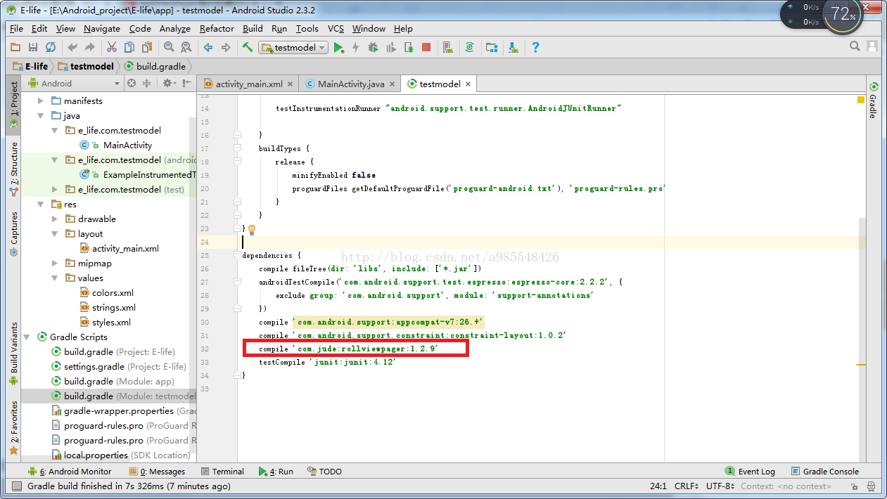The width and height of the screenshot is (887, 499).
Task: Click Search Everywhere magnifier at top right
Action: [855, 46]
